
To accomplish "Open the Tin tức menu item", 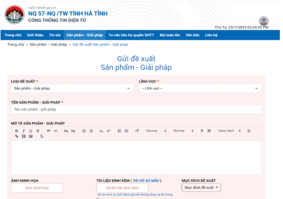I will click(x=55, y=35).
